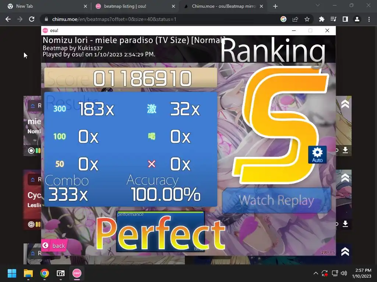Click the 'mie' beatmap card thumbnail
The image size is (377, 282).
(x=32, y=126)
